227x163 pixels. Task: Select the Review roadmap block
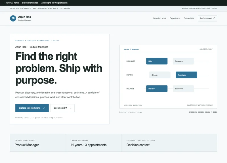[x=157, y=89]
